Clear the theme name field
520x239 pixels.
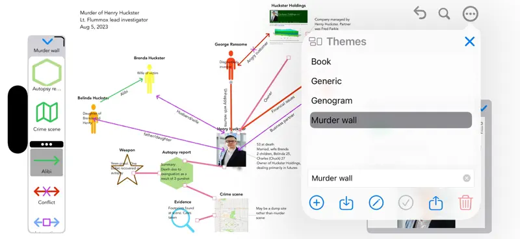(467, 179)
